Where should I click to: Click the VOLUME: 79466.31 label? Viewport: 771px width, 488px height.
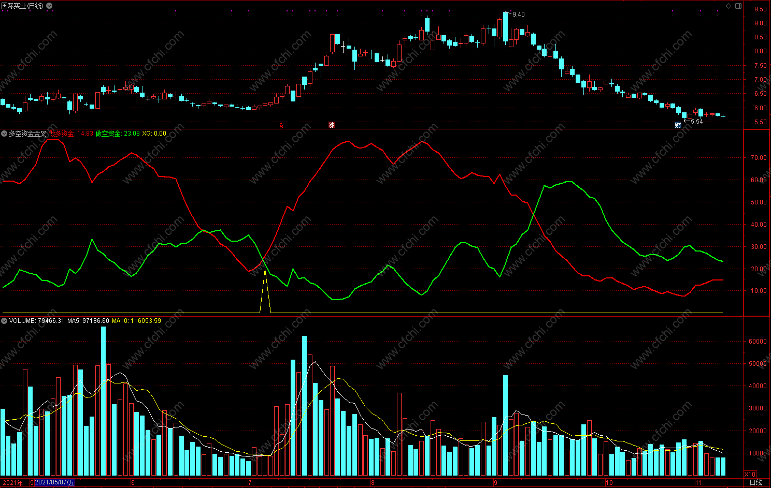coord(37,321)
